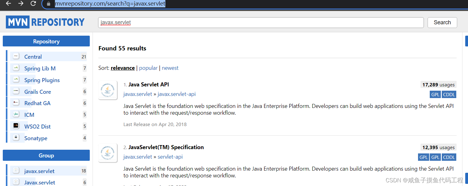Screen dimensions: 468x186
Task: Focus the javax.servlet search input field
Action: (x=261, y=22)
